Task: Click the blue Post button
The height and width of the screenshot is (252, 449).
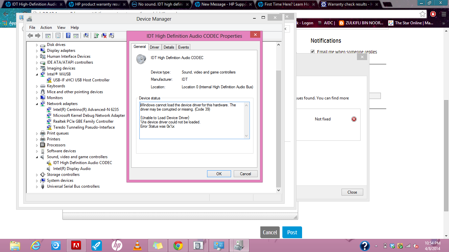Action: [x=292, y=232]
